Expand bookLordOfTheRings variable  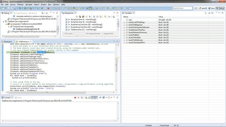click(x=124, y=22)
